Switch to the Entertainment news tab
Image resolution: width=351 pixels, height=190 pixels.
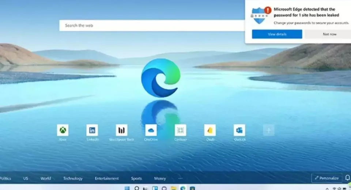click(x=107, y=179)
